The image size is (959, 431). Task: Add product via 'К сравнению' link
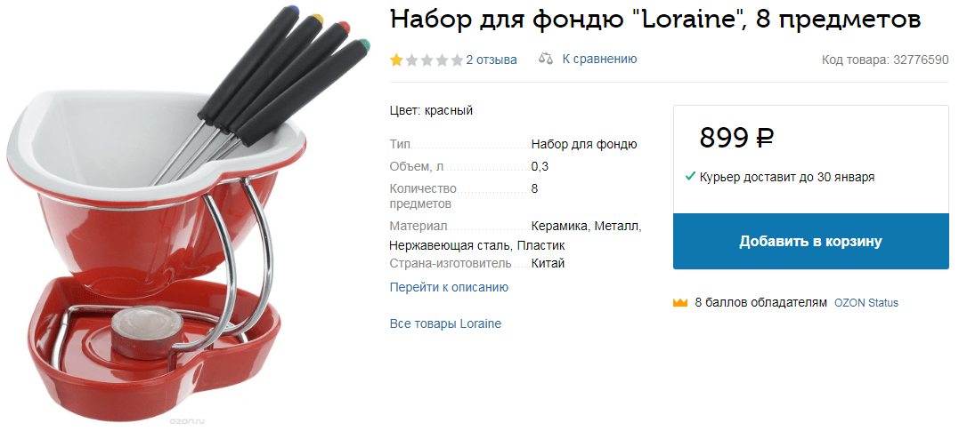[x=599, y=60]
